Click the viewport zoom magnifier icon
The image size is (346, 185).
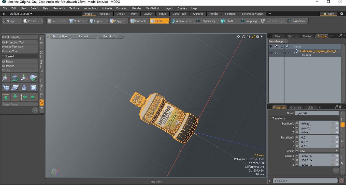point(249,37)
